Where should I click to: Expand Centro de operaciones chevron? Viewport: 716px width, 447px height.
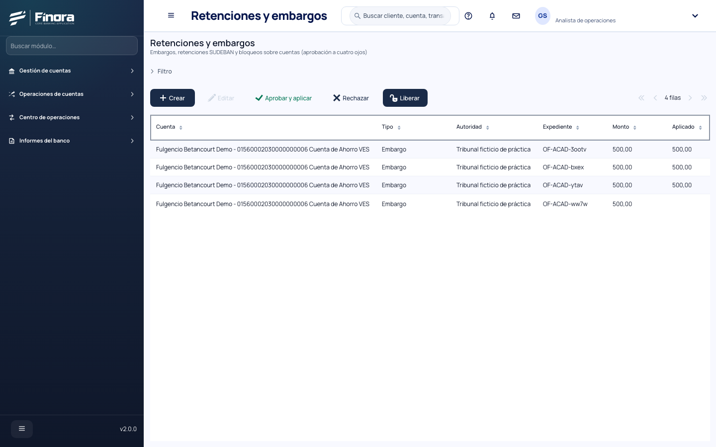pos(132,118)
